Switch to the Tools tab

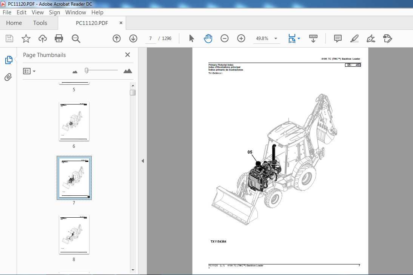click(x=40, y=23)
